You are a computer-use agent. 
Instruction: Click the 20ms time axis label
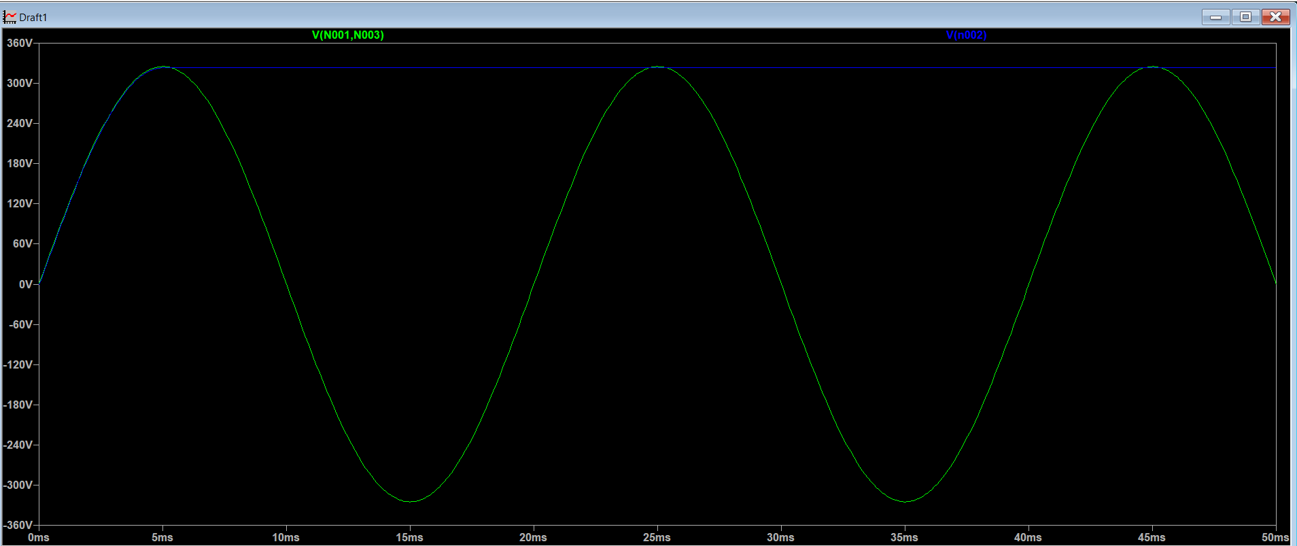[534, 537]
